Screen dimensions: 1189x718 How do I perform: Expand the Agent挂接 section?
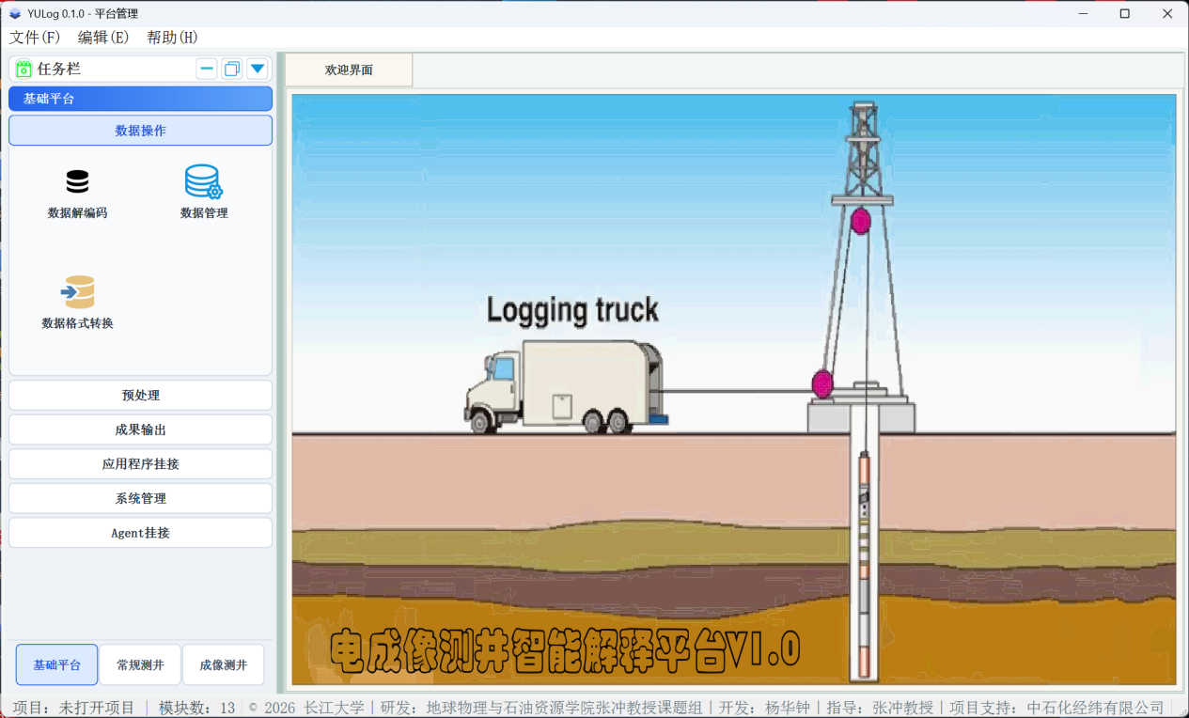[x=140, y=533]
